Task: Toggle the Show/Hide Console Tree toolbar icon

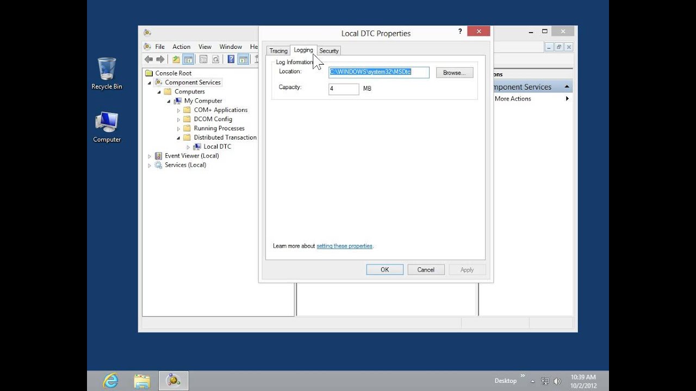Action: coord(188,59)
